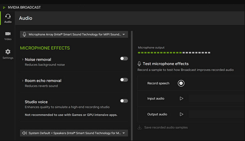
Task: Click the dropdown arrow on speaker selector
Action: (x=124, y=133)
